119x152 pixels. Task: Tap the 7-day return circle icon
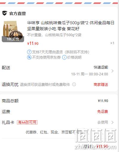[29, 52]
